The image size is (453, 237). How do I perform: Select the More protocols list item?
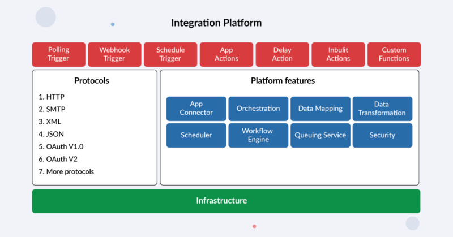pos(66,171)
